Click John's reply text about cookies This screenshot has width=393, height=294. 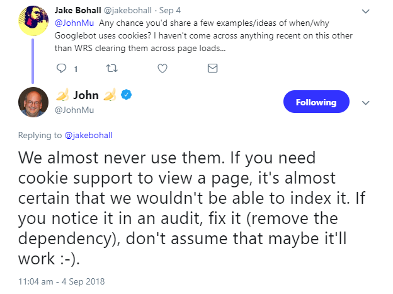click(x=183, y=208)
